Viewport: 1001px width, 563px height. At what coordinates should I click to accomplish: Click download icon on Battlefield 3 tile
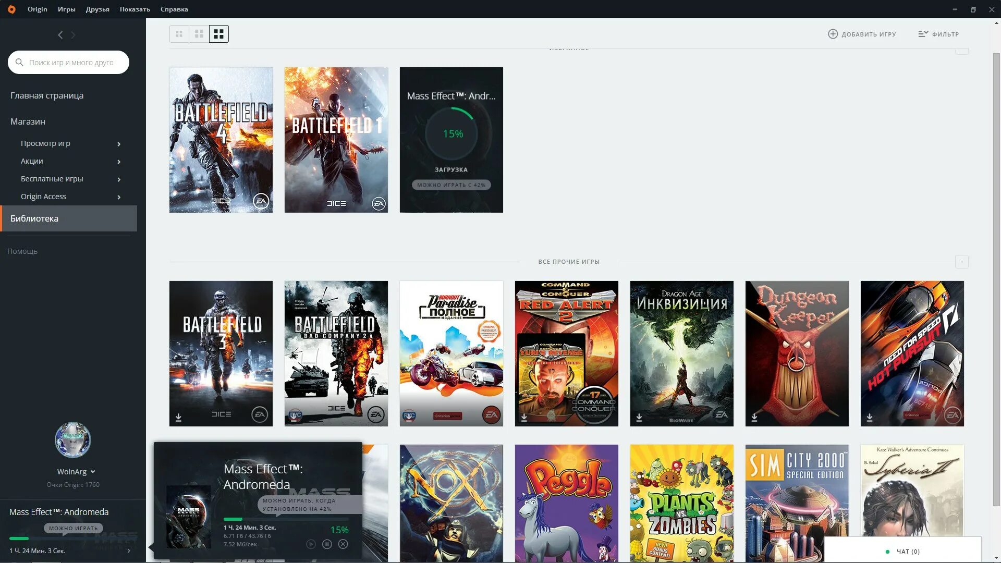click(178, 418)
